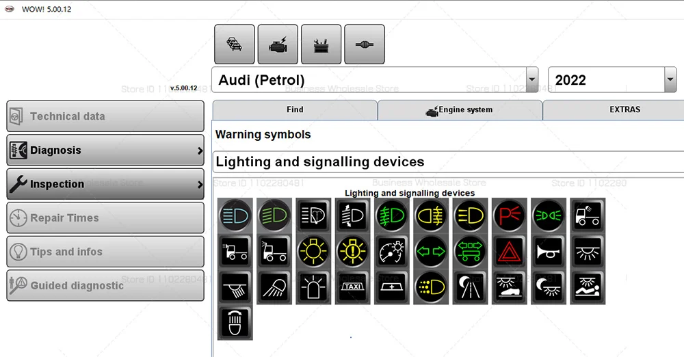Choose the rotating beacon symbol

pos(313,287)
